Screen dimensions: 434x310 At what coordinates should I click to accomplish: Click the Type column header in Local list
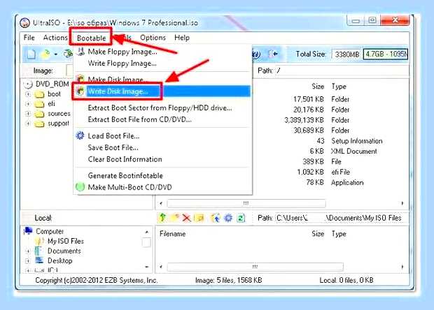[339, 234]
